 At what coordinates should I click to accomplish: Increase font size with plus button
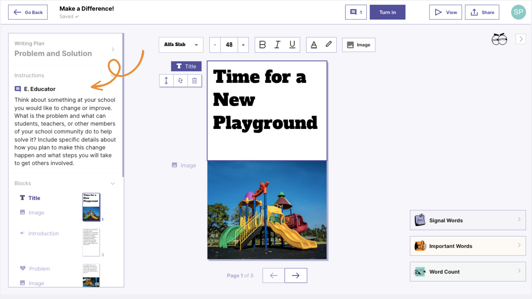click(243, 45)
